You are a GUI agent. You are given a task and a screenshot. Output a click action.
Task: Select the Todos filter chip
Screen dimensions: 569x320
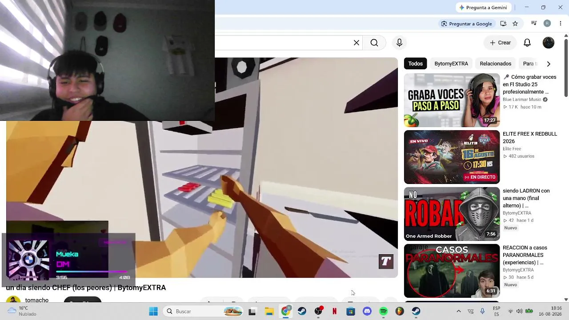tap(416, 64)
